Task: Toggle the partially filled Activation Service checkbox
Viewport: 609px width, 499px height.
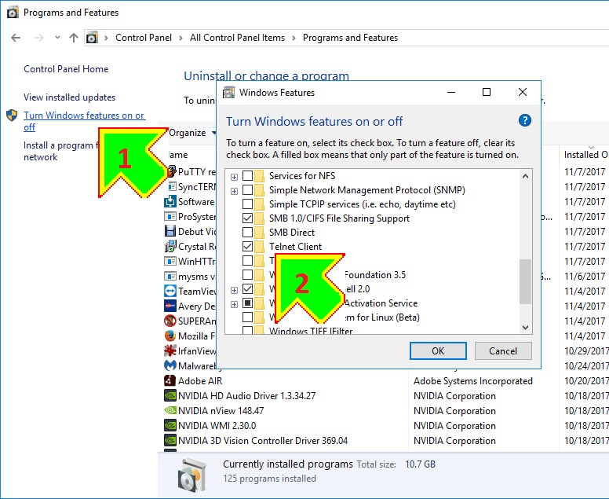Action: click(247, 303)
